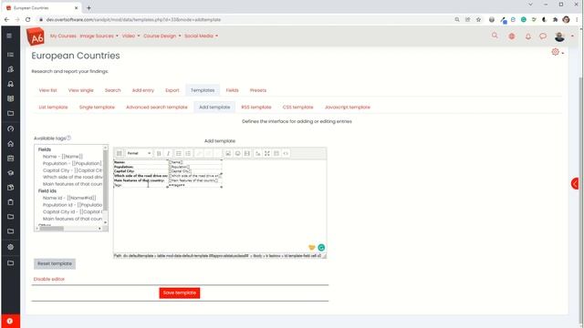
Task: Open My Courses link
Action: pyautogui.click(x=63, y=36)
